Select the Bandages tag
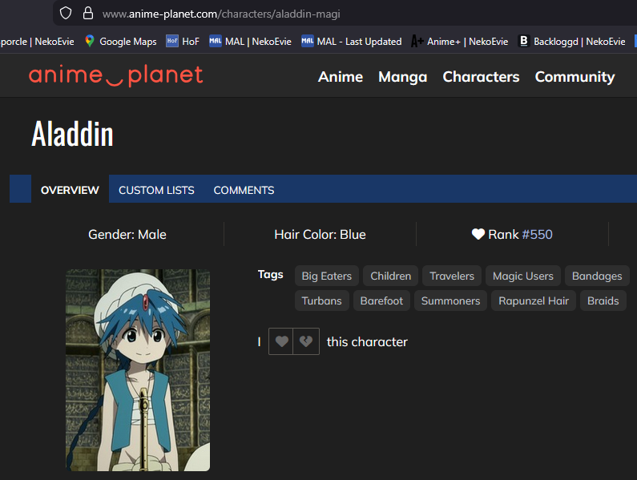637x480 pixels. 597,276
